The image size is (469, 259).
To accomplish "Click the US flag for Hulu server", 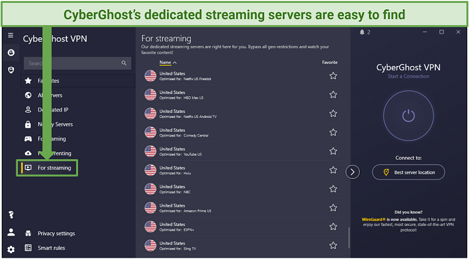I will tap(151, 170).
